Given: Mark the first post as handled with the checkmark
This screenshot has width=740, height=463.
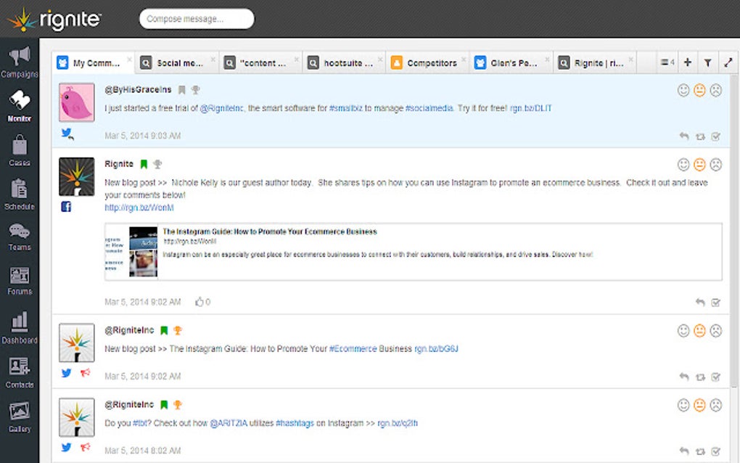Looking at the screenshot, I should coord(716,136).
